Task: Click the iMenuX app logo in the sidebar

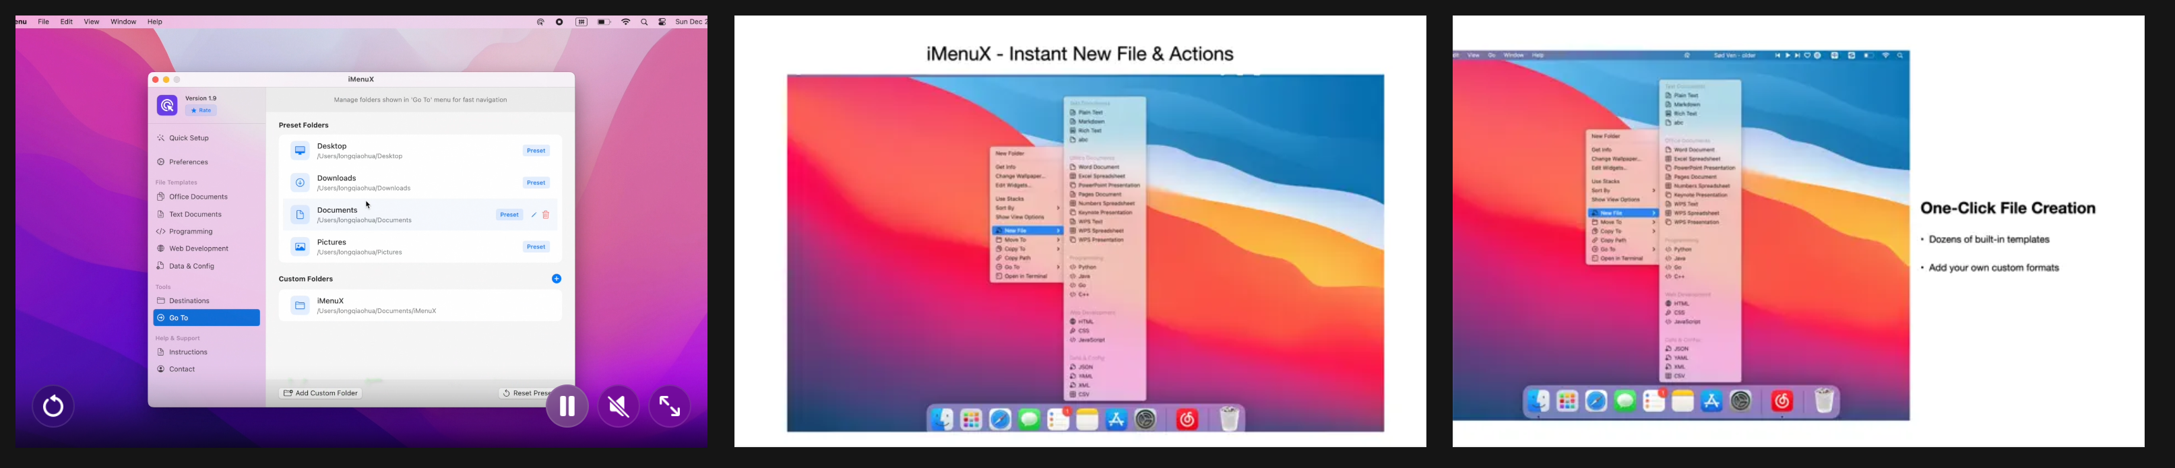Action: click(x=167, y=104)
